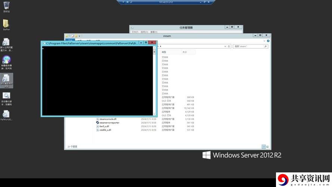
Task: Switch to details view icon in status bar
Action: coord(264,147)
